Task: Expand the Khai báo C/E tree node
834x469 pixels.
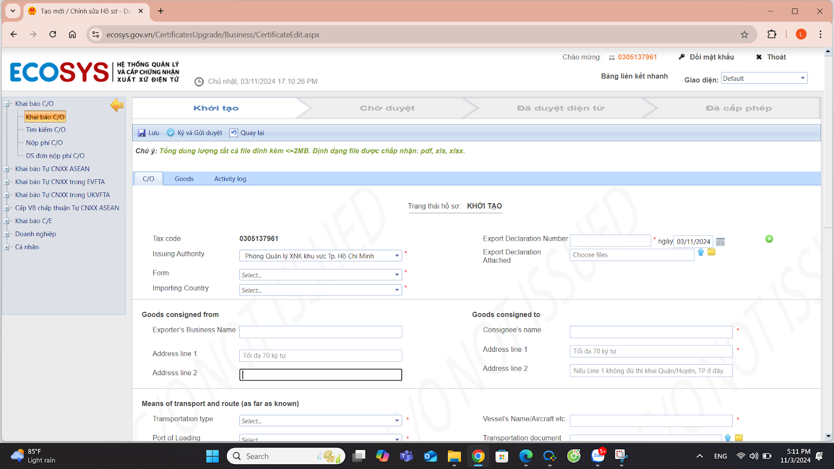Action: 7,221
